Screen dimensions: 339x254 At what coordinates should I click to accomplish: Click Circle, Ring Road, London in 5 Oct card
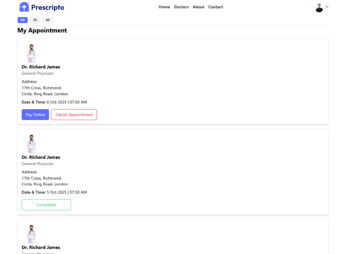click(x=45, y=184)
